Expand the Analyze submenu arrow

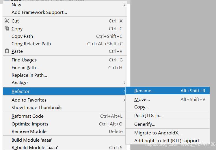click(x=124, y=82)
